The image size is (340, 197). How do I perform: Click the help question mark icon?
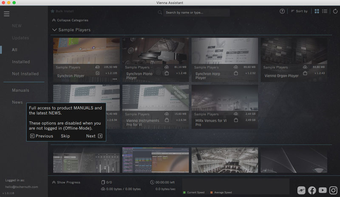pyautogui.click(x=282, y=11)
